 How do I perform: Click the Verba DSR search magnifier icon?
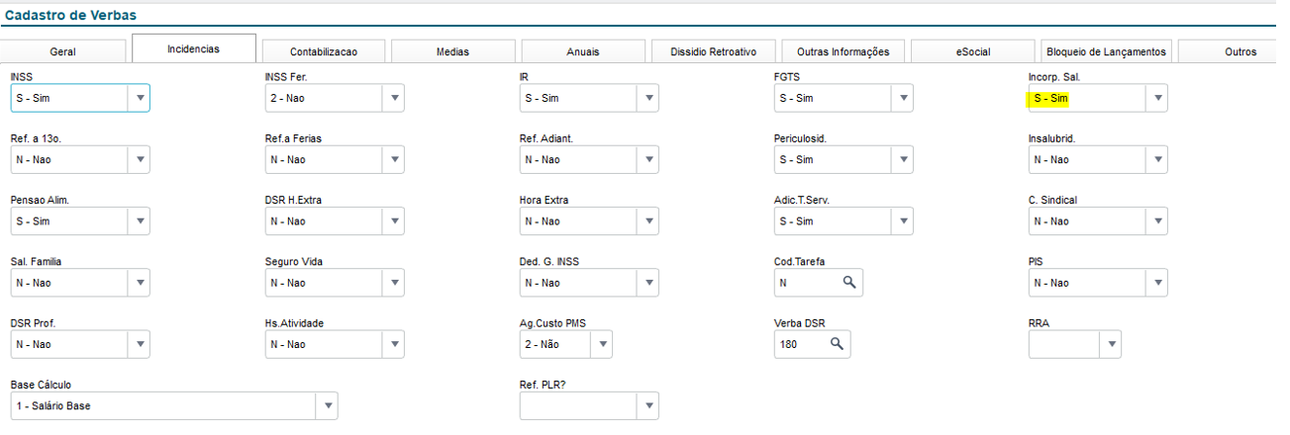pos(837,344)
